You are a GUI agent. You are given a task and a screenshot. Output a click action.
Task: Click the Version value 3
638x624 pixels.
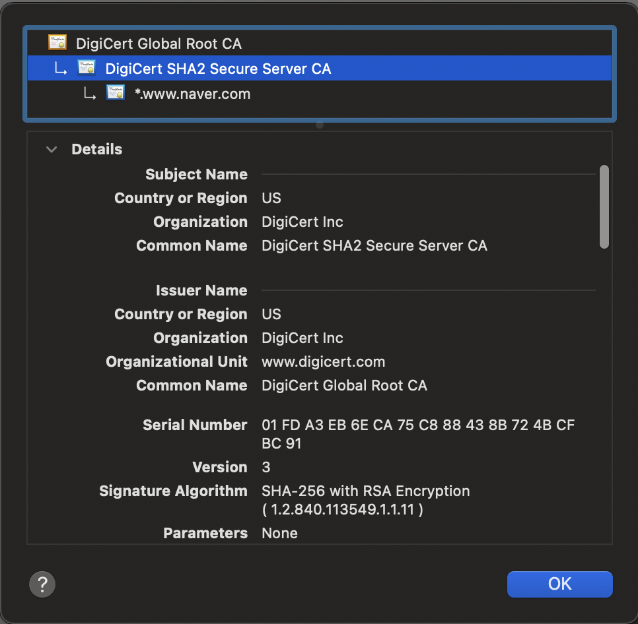click(266, 467)
